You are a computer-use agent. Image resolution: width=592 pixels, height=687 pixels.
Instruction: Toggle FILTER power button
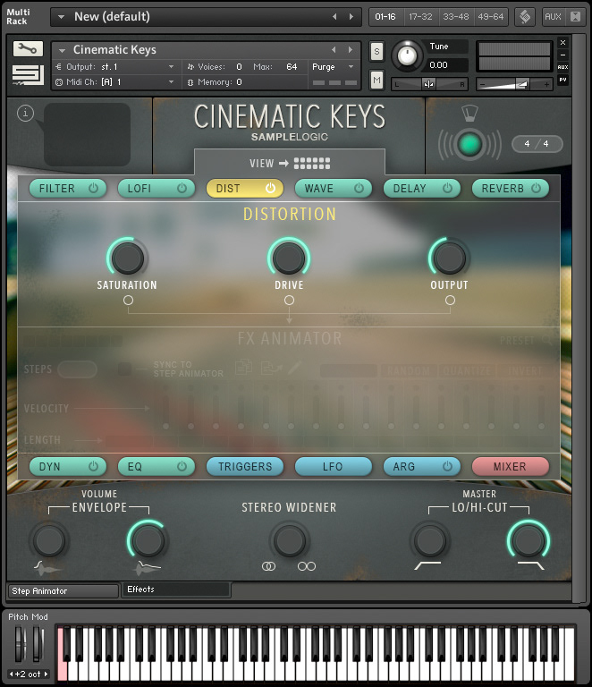(x=93, y=188)
